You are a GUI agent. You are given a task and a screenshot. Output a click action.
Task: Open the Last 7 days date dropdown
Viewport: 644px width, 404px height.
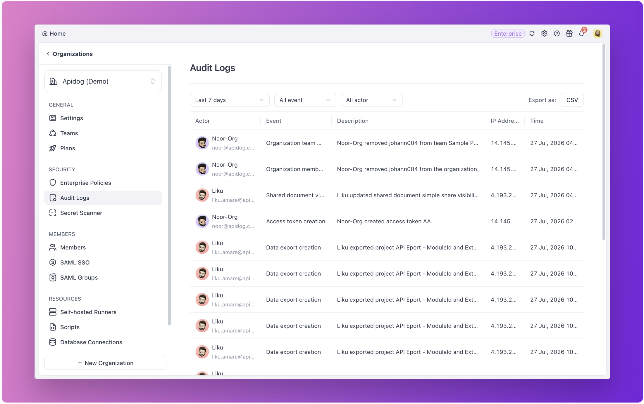click(x=230, y=100)
